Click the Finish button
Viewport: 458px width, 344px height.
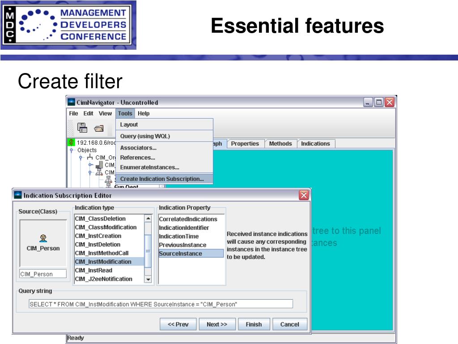pyautogui.click(x=254, y=324)
